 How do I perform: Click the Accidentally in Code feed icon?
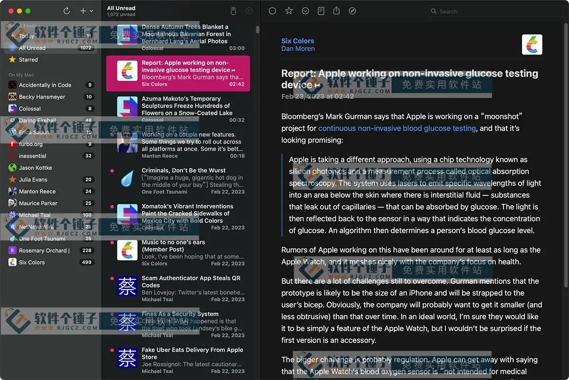(12, 85)
